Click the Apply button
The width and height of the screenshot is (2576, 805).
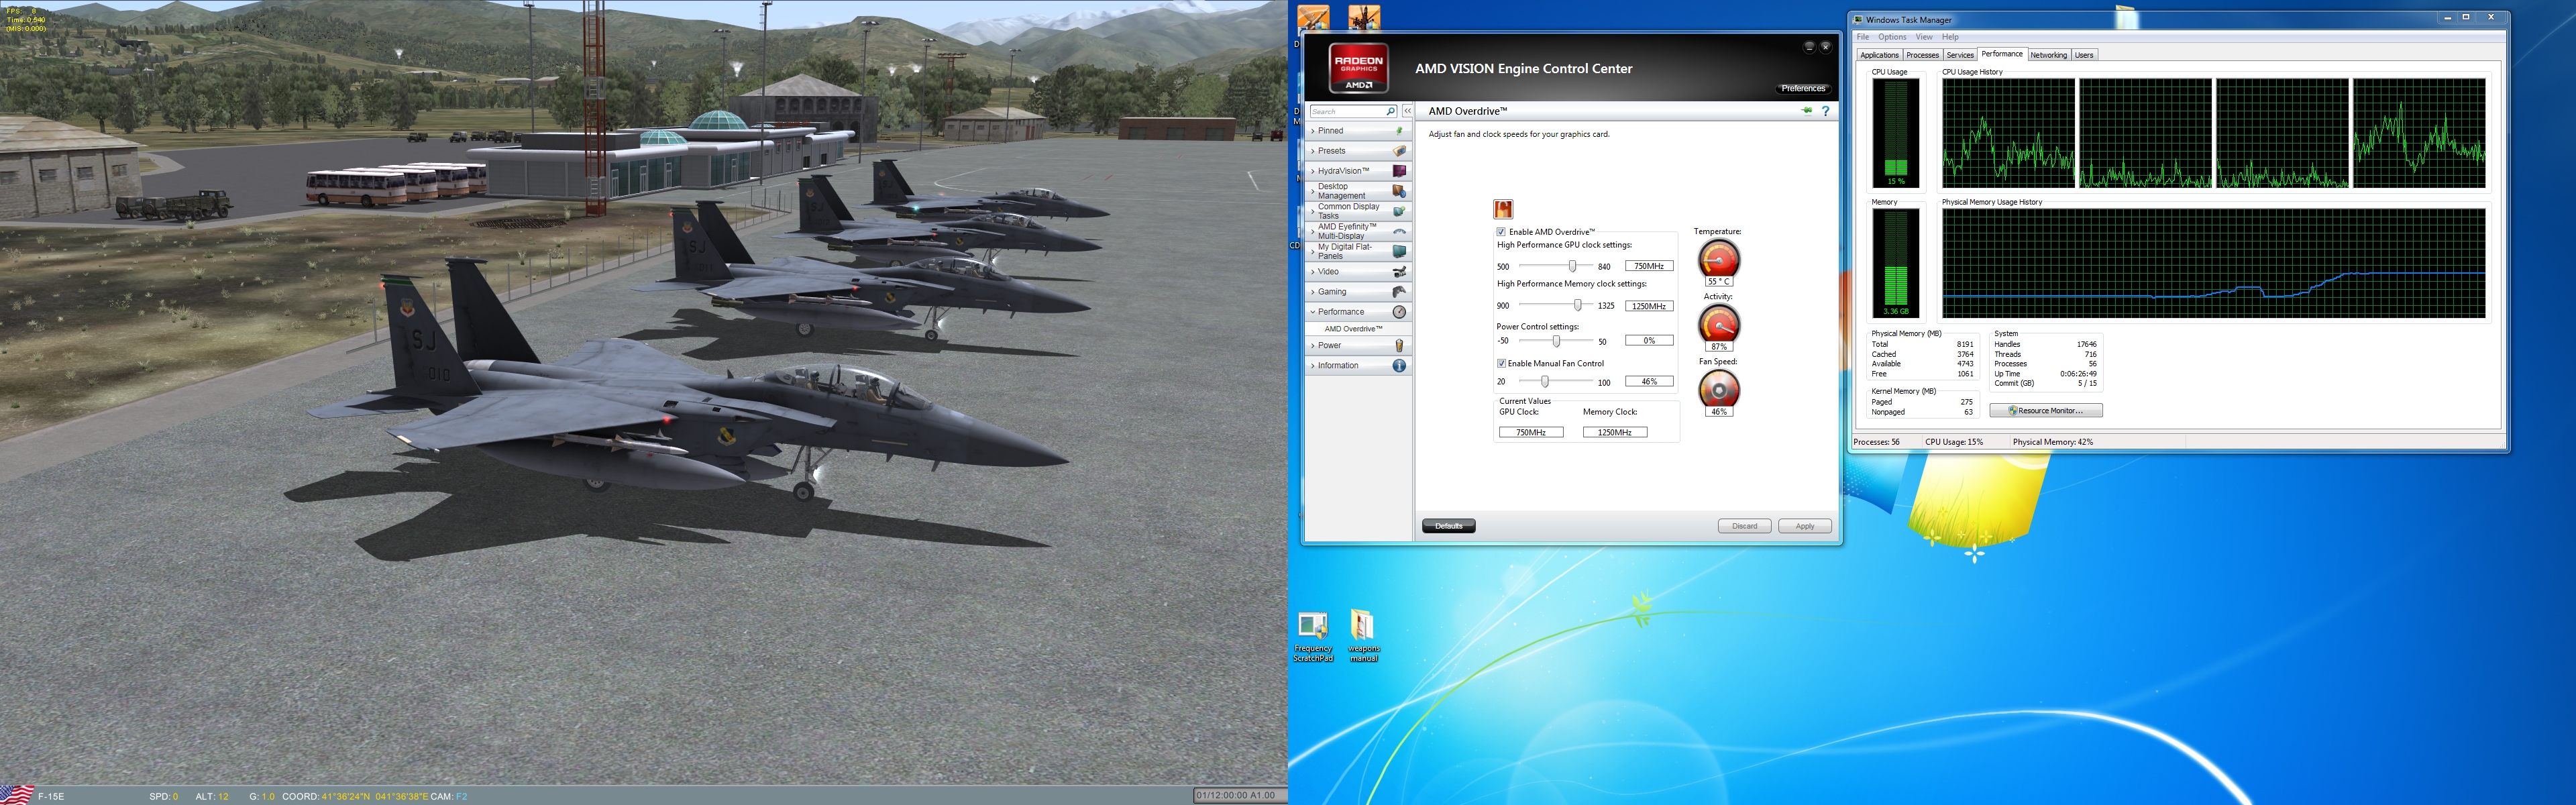[1804, 526]
